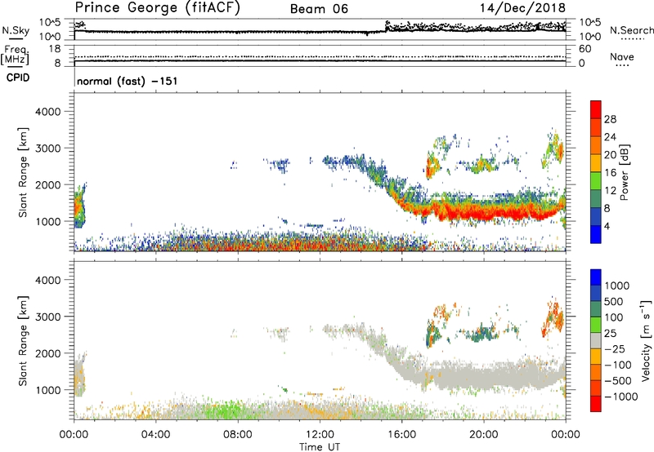Screen dimensions: 654x452
Task: Select the '60' tick on Nave axis
Action: coord(585,49)
